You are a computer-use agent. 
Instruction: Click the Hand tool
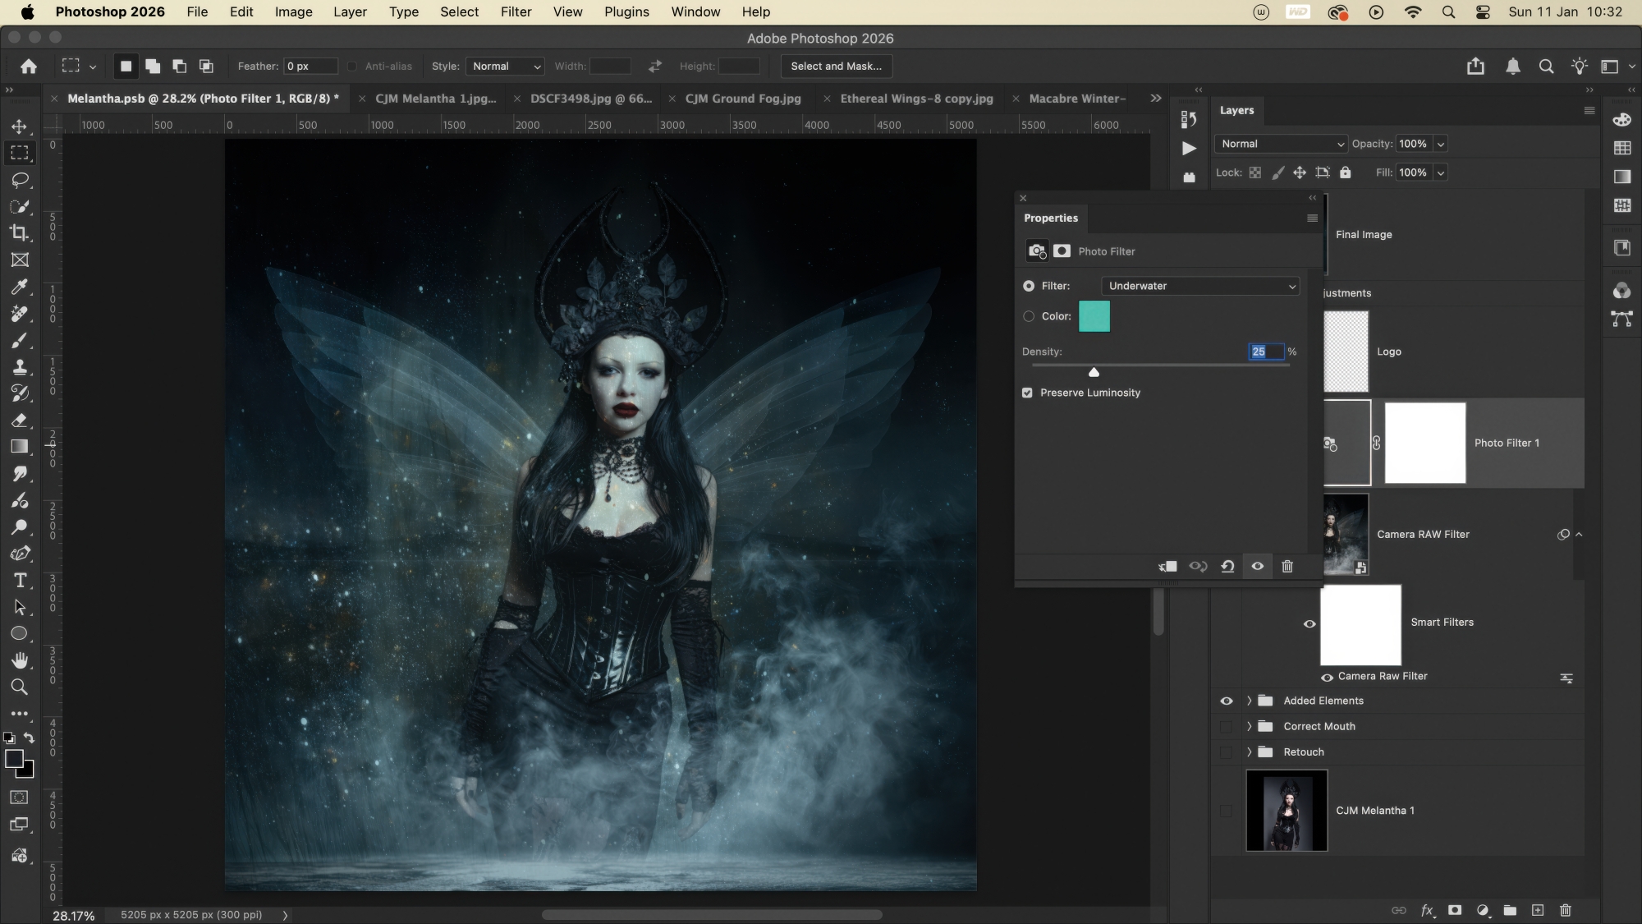[20, 660]
